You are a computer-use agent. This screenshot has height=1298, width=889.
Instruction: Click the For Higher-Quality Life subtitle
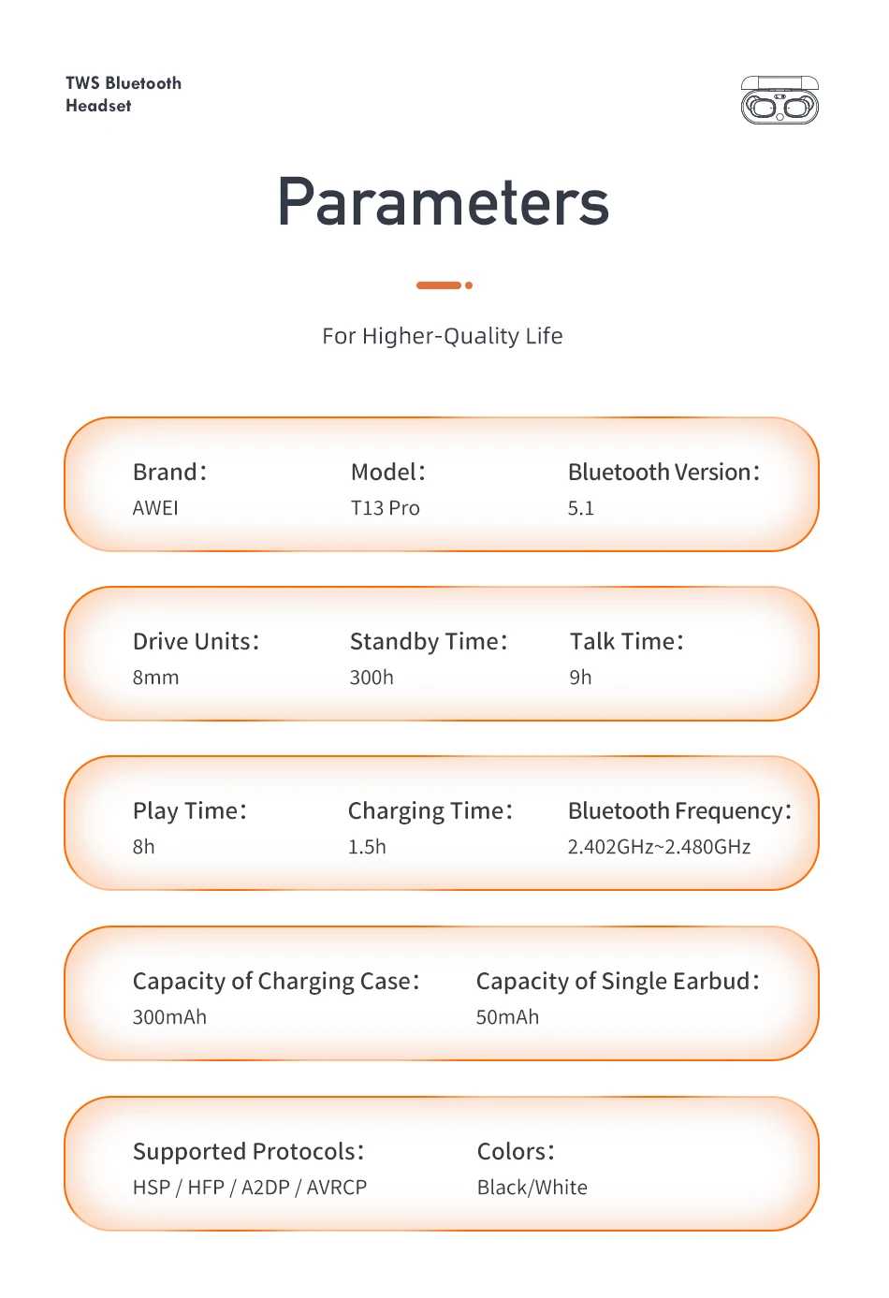pyautogui.click(x=443, y=336)
